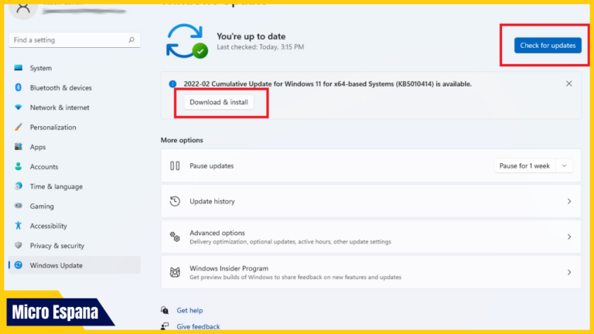Click 'Get preview builds of Windows' description
Viewport: 594px width, 334px height.
click(295, 278)
